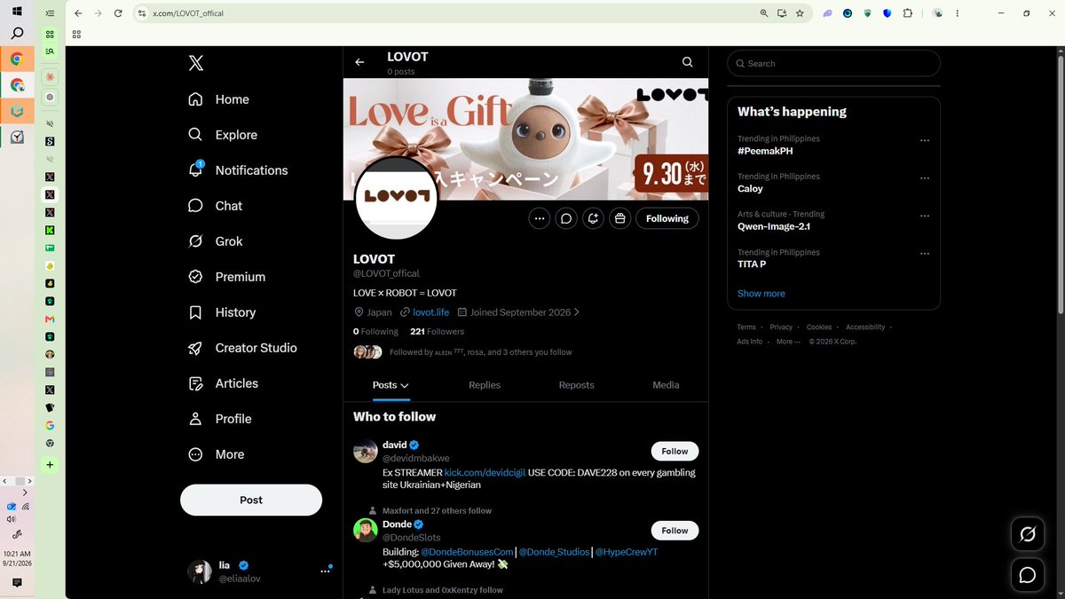1065x599 pixels.
Task: Open Profile in the sidebar
Action: point(220,419)
